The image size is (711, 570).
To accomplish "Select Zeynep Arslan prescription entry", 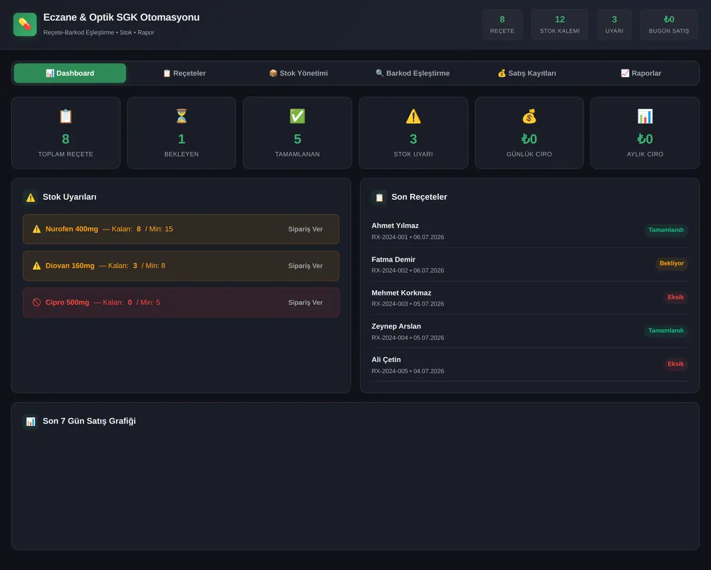I will [530, 332].
